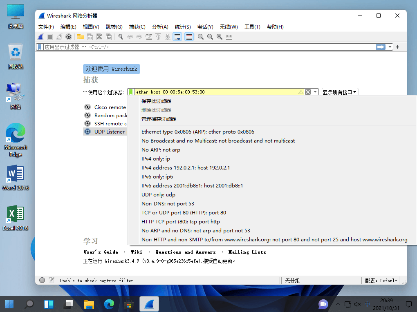This screenshot has width=417, height=312.
Task: Select the No ARP: not arp filter
Action: pyautogui.click(x=272, y=150)
